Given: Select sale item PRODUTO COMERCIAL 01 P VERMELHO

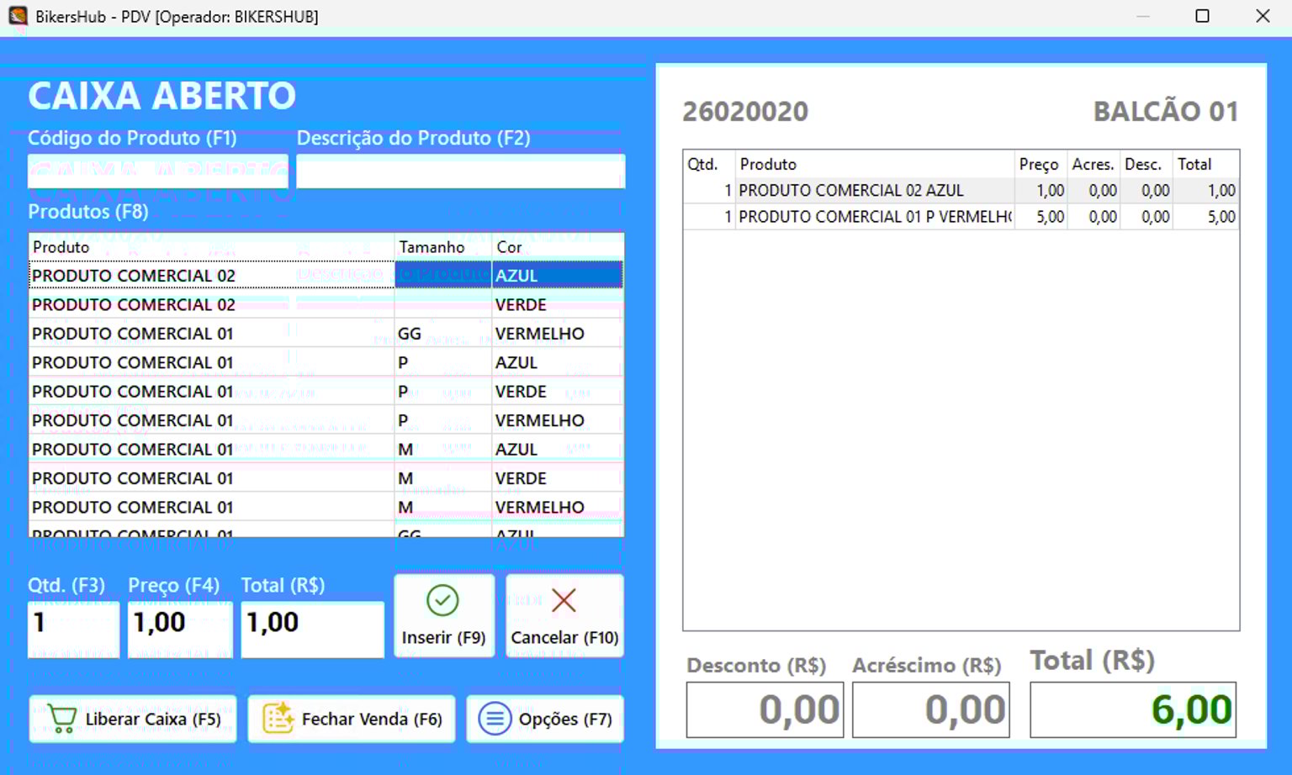Looking at the screenshot, I should click(875, 217).
